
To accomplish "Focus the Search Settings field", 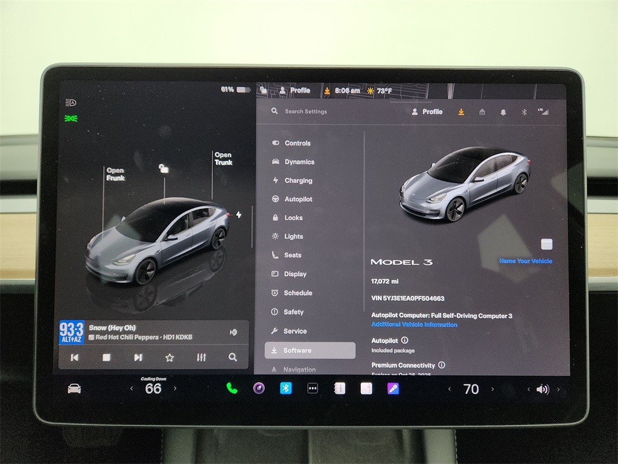I will (306, 112).
